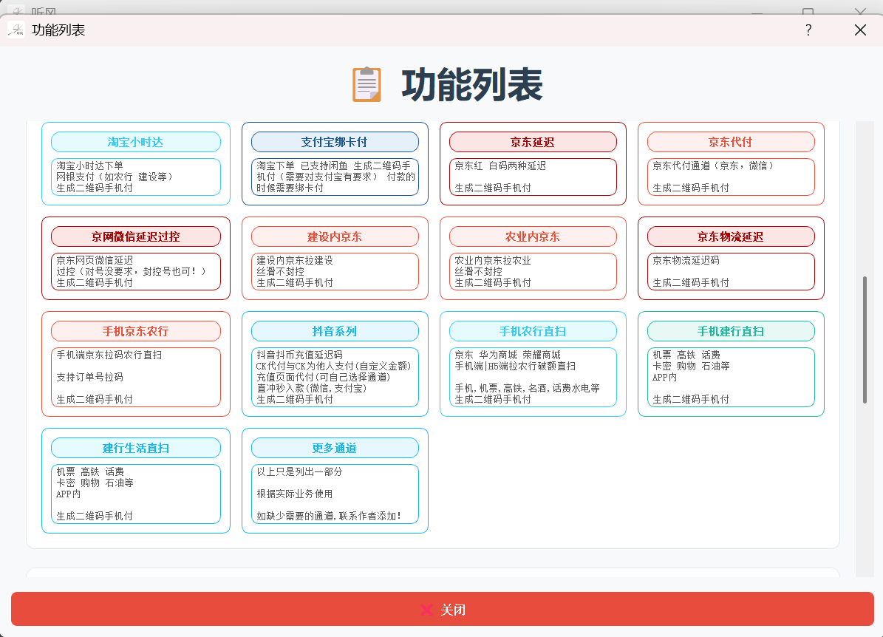The height and width of the screenshot is (637, 883).
Task: Close the 功能列表 dialog window
Action: coord(860,30)
